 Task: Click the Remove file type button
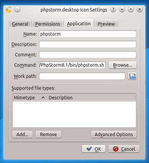coord(48,134)
